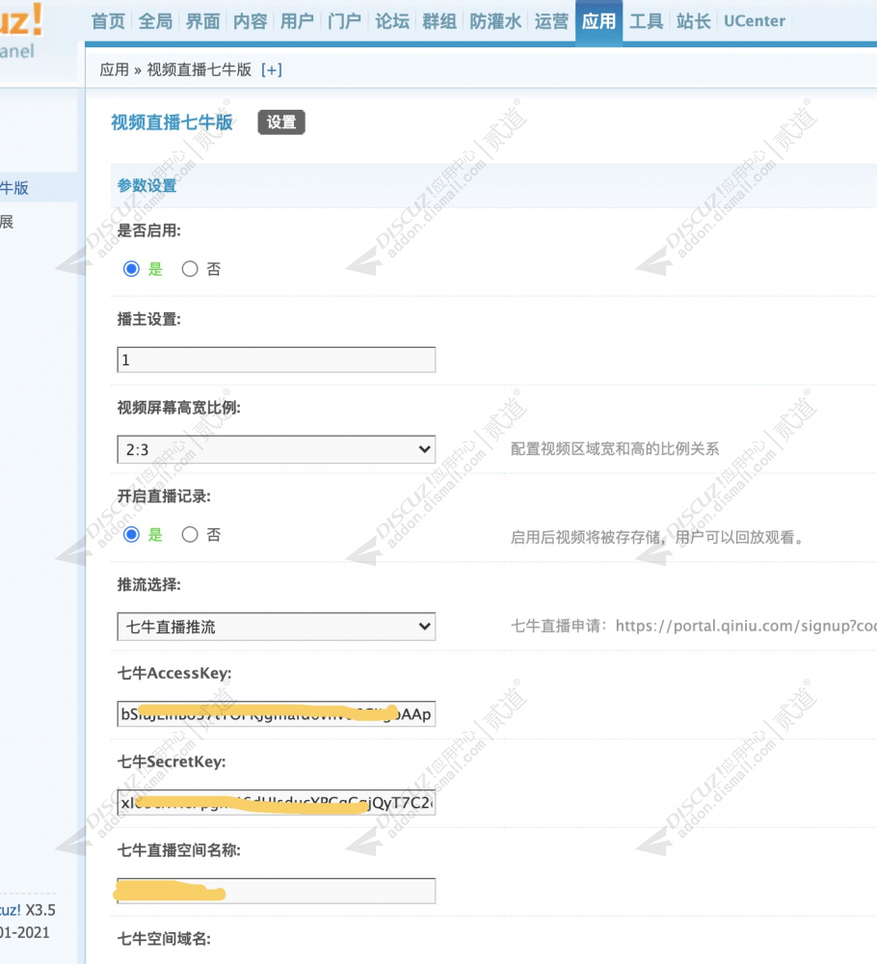Choose 是 for 开启直播记录
This screenshot has width=877, height=964.
(131, 535)
